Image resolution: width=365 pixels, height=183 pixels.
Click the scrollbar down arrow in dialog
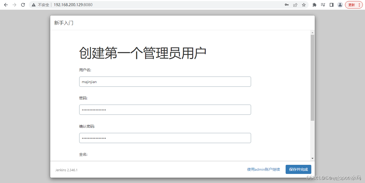click(312, 158)
